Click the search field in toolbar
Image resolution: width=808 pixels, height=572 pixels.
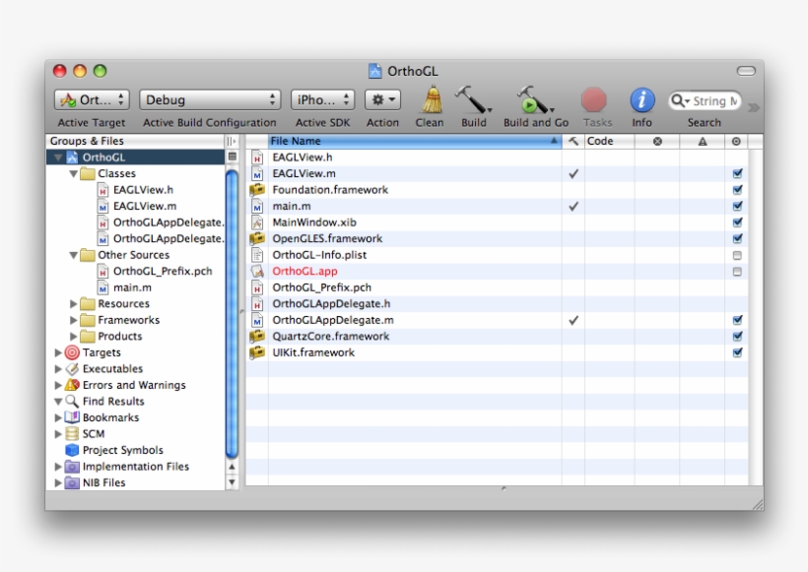click(713, 100)
